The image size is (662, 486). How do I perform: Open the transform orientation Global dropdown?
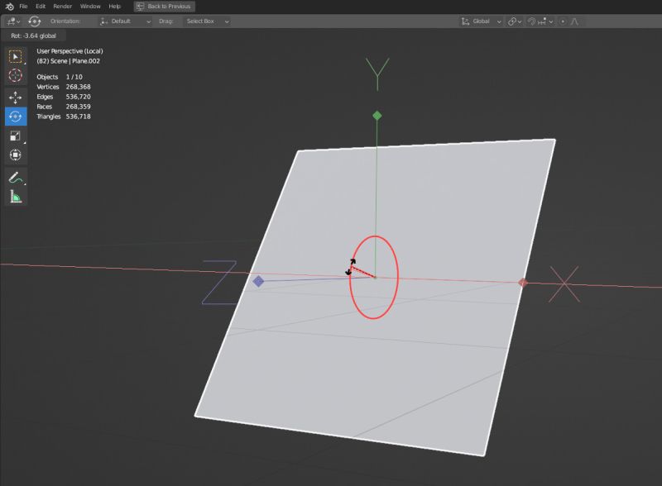[482, 21]
